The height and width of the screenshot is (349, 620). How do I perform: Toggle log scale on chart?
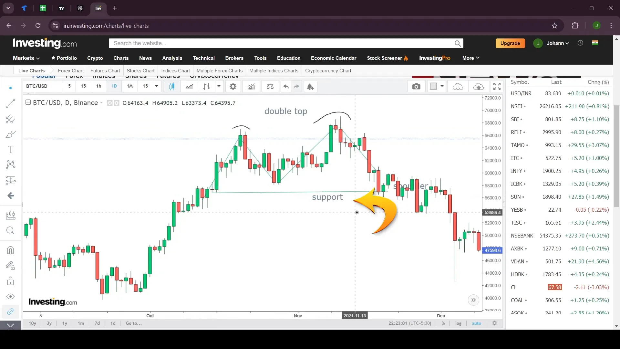click(x=458, y=323)
